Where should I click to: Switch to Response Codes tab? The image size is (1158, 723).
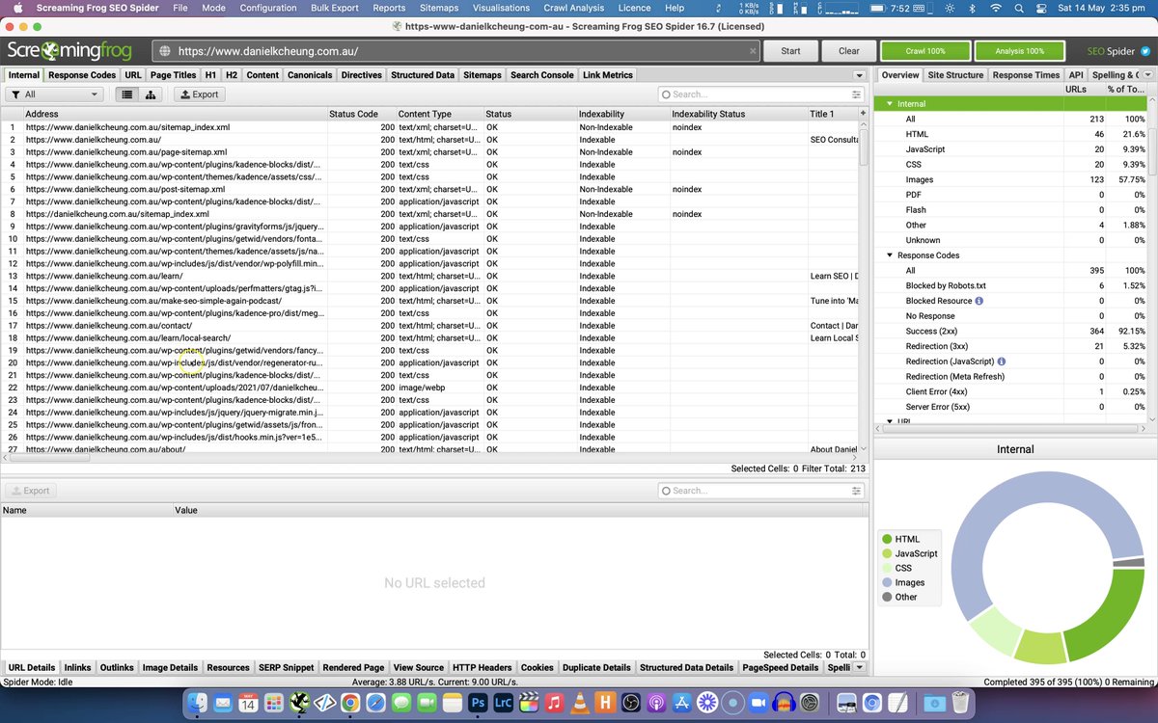point(82,75)
